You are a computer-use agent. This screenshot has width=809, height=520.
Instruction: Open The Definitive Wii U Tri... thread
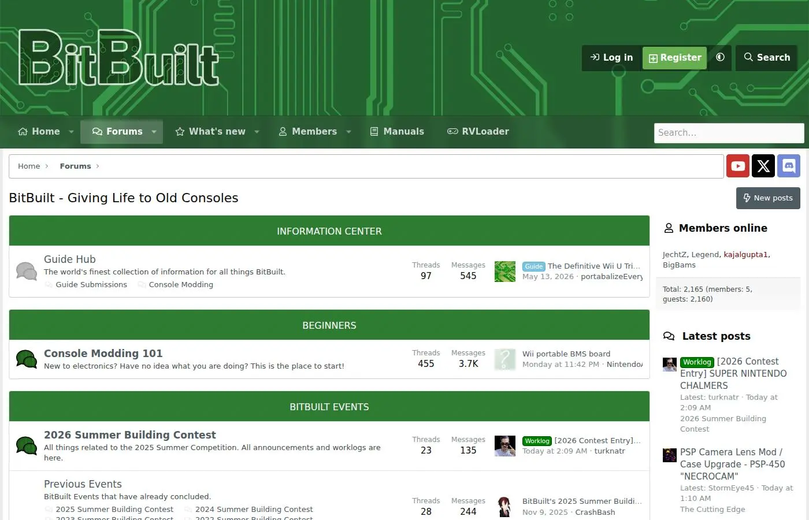click(594, 266)
